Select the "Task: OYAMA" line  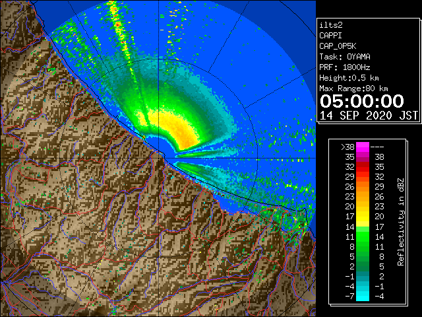345,57
